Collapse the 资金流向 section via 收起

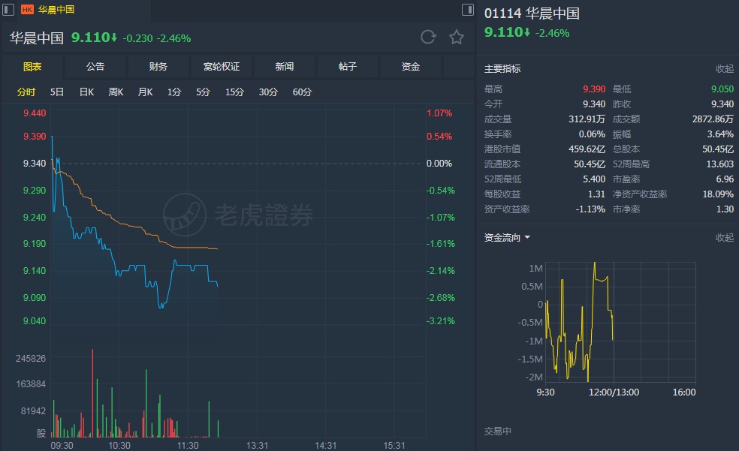point(724,238)
